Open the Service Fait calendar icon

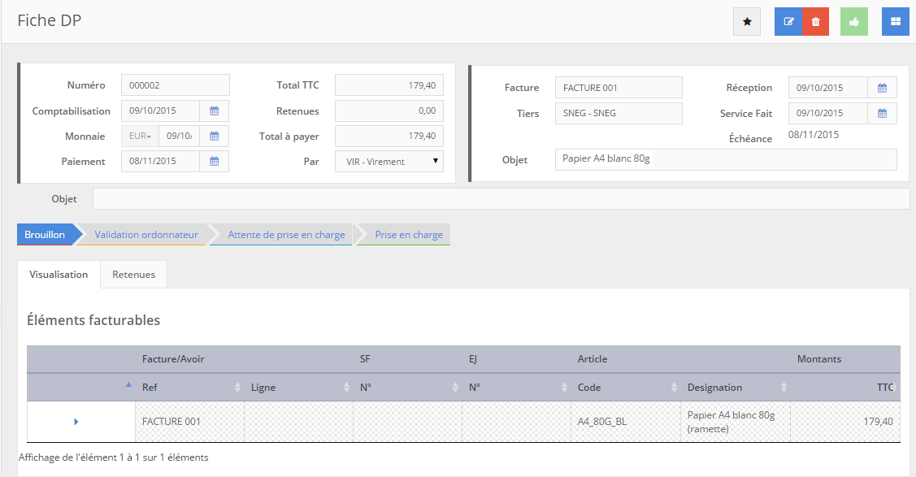pyautogui.click(x=882, y=113)
